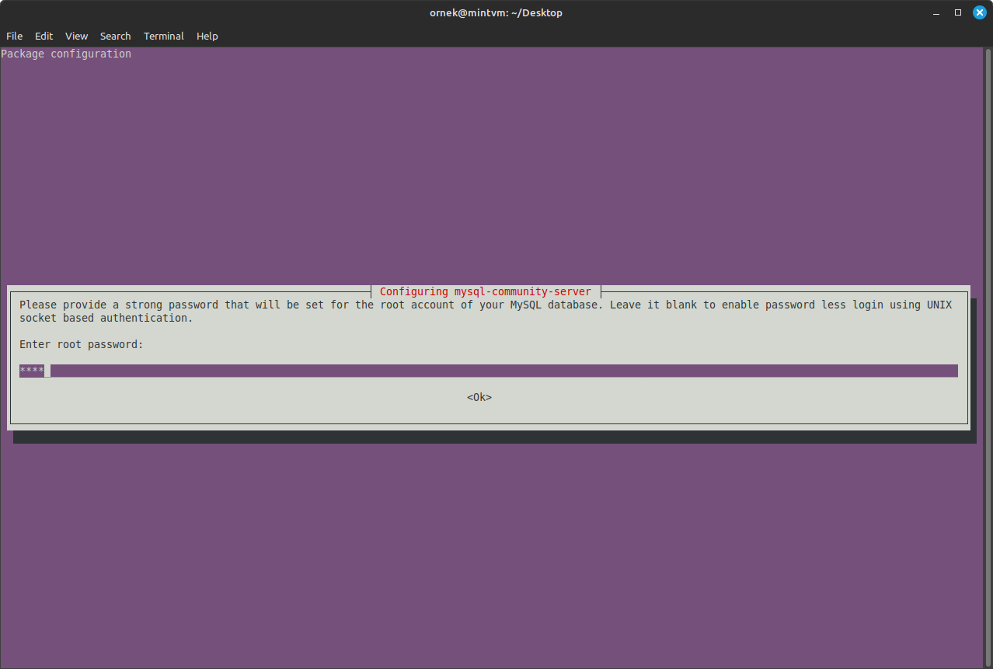
Task: Minimize the terminal window
Action: pos(936,12)
